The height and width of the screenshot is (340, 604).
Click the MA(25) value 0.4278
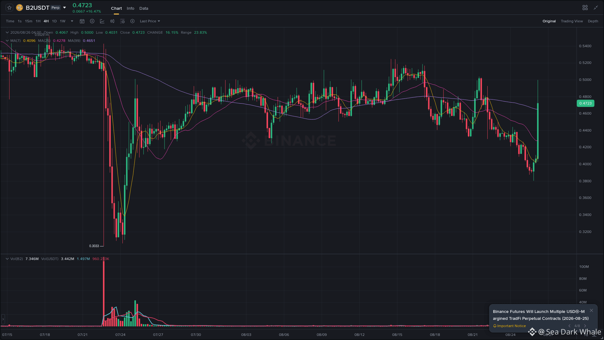tap(59, 41)
